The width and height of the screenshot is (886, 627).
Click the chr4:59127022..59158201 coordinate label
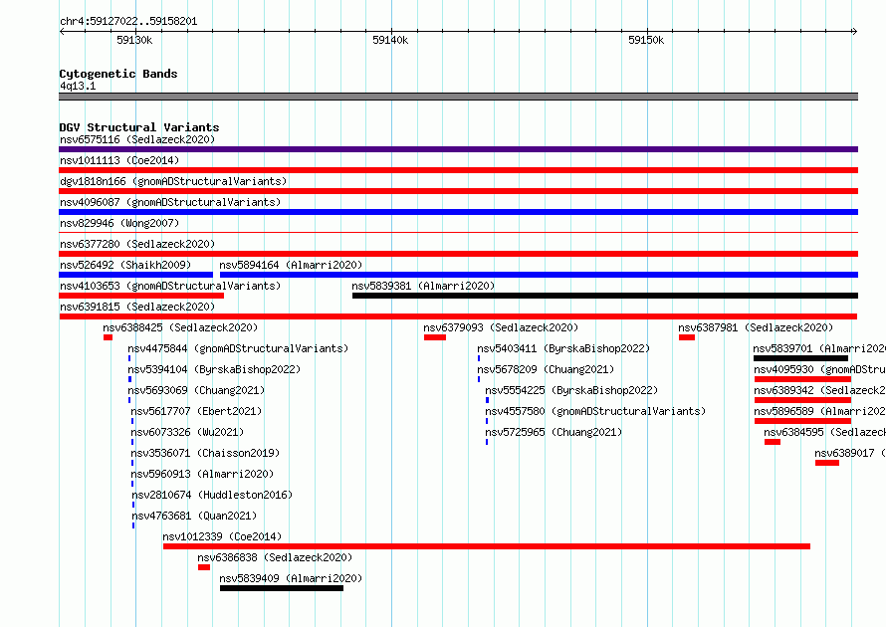coord(128,21)
